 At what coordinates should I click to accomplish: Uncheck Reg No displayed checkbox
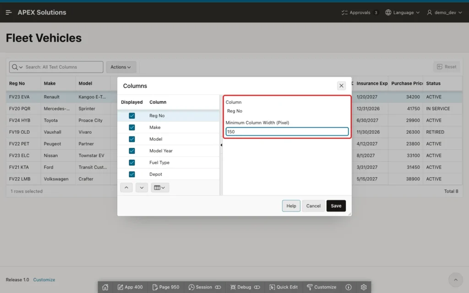click(x=131, y=116)
